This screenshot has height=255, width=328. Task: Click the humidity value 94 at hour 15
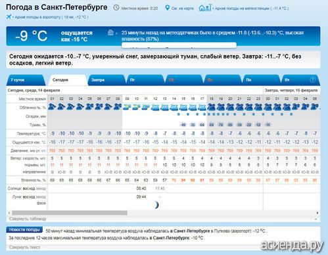[x=183, y=180]
